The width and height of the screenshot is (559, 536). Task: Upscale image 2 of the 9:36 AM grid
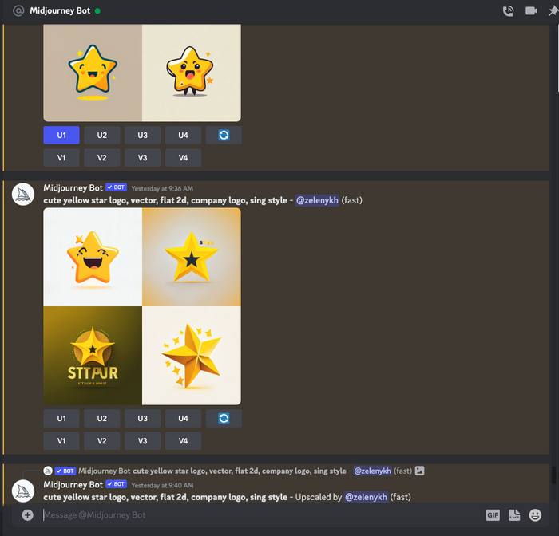[x=102, y=418]
